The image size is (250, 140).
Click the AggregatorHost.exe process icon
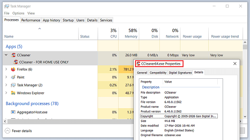(13, 112)
